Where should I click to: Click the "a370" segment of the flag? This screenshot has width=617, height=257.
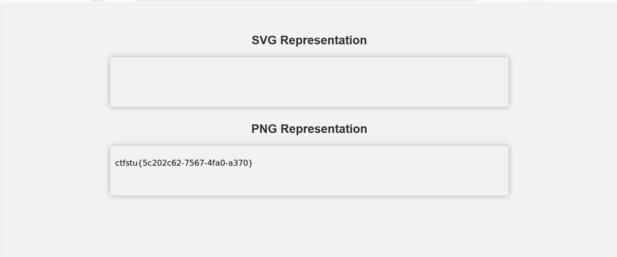(238, 163)
